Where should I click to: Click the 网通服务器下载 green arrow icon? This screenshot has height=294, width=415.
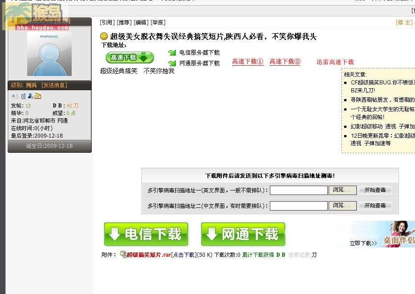pos(172,63)
